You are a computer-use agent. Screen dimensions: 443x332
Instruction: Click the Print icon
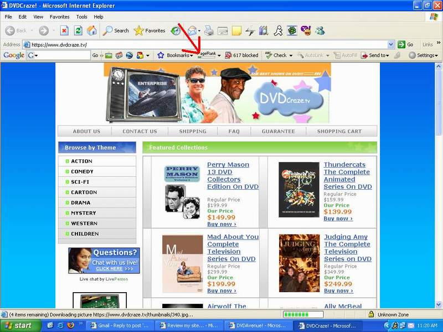209,30
